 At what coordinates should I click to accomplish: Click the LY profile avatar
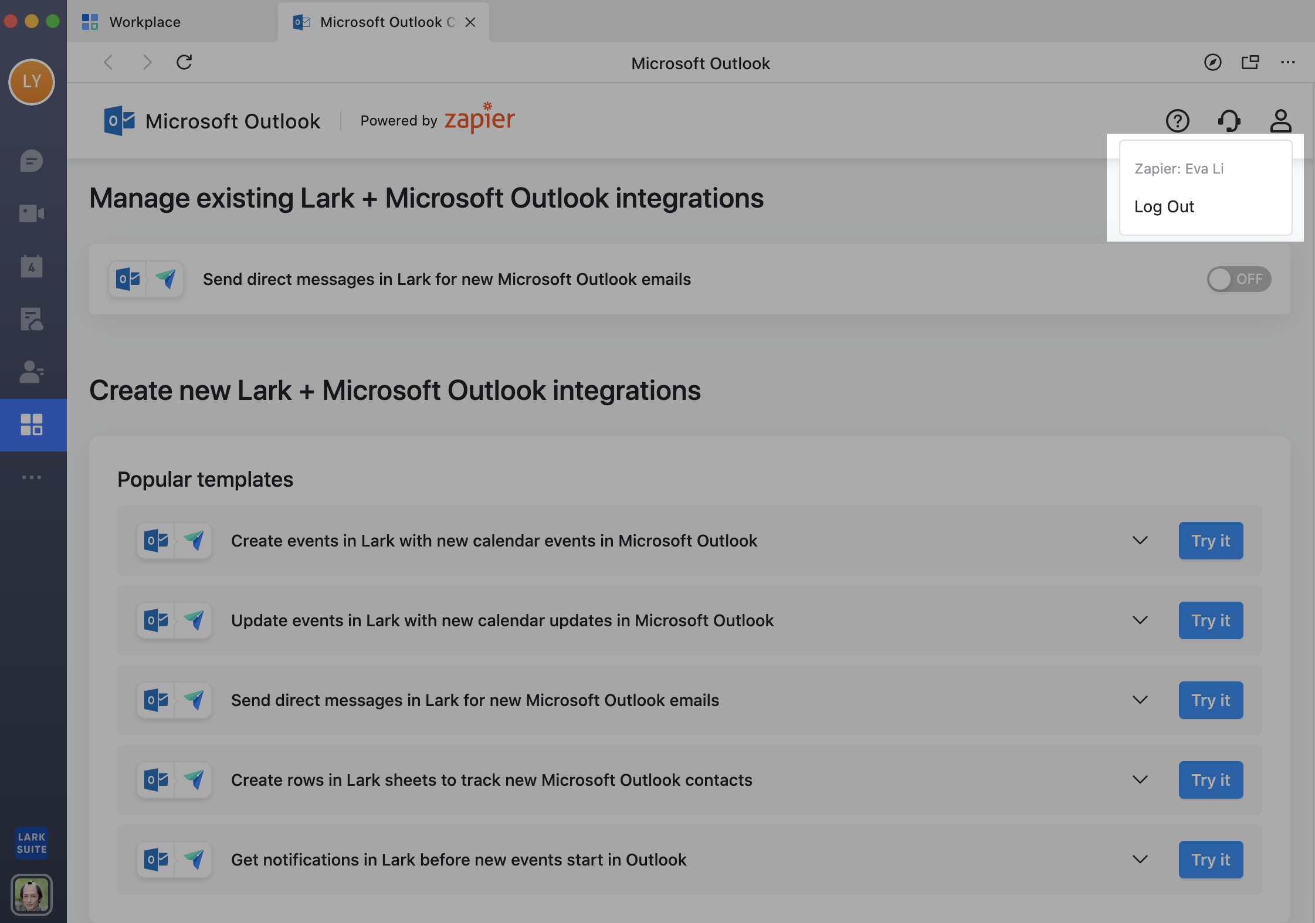32,82
